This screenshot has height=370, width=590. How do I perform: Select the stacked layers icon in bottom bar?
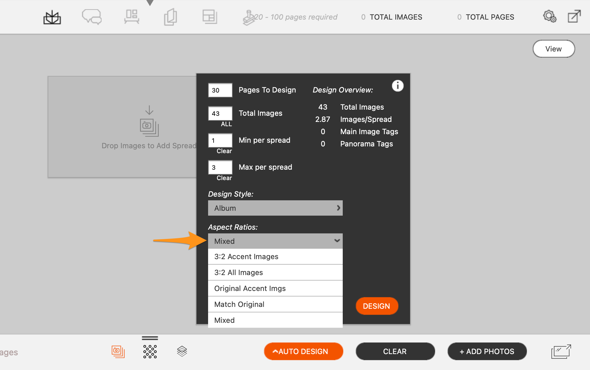click(x=182, y=351)
